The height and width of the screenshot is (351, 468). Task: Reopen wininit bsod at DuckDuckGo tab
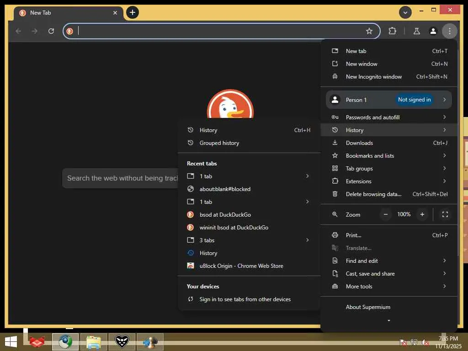(249, 228)
